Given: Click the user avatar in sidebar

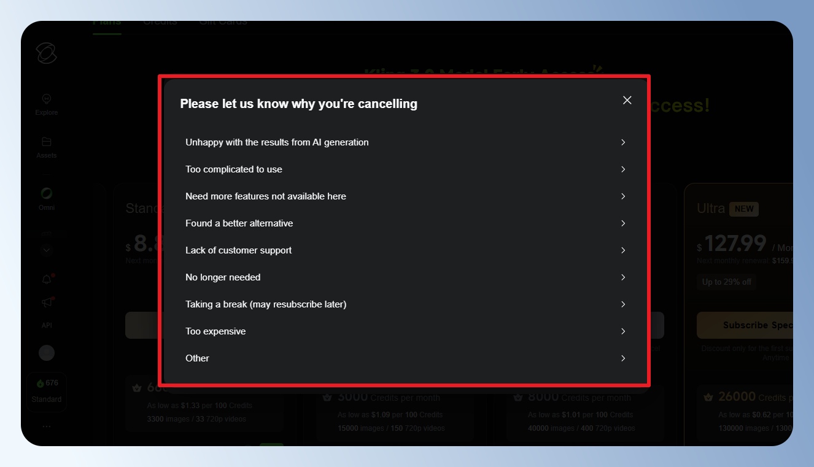Looking at the screenshot, I should [x=47, y=353].
